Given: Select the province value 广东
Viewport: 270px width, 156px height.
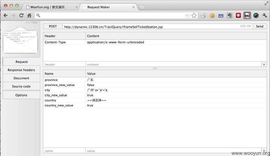Looking at the screenshot, I should pos(176,80).
